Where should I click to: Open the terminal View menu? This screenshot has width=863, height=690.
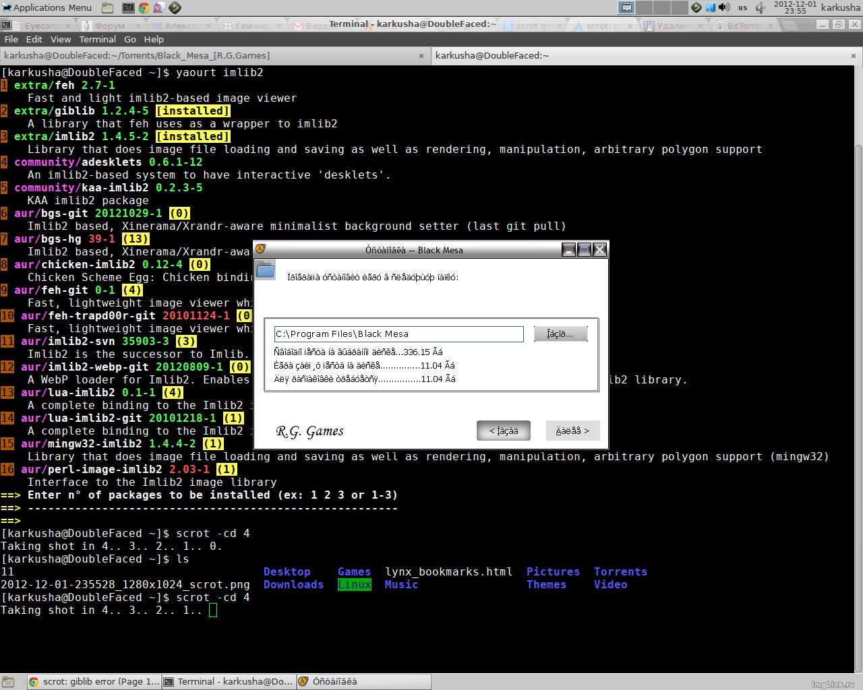coord(61,39)
